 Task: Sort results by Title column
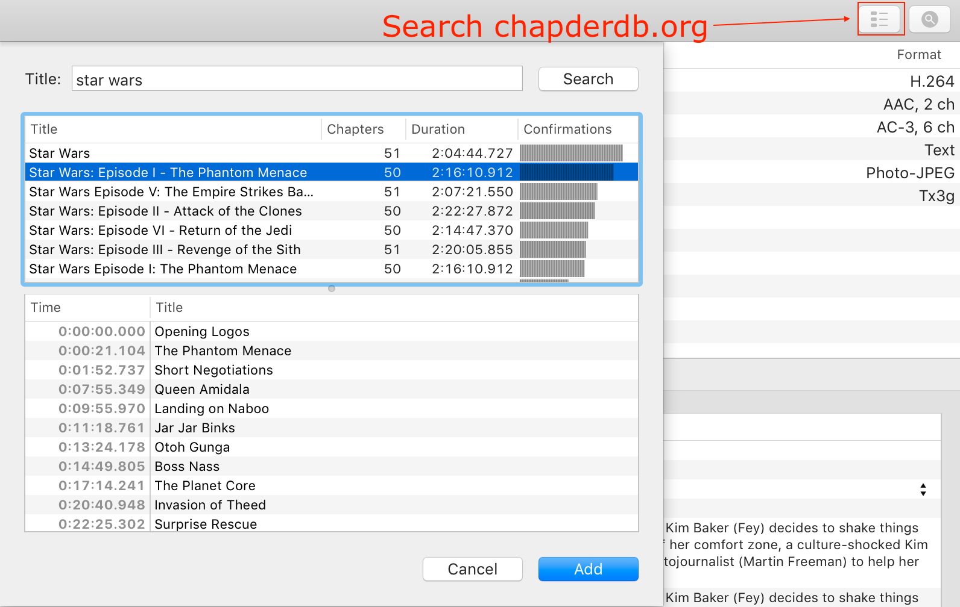173,129
